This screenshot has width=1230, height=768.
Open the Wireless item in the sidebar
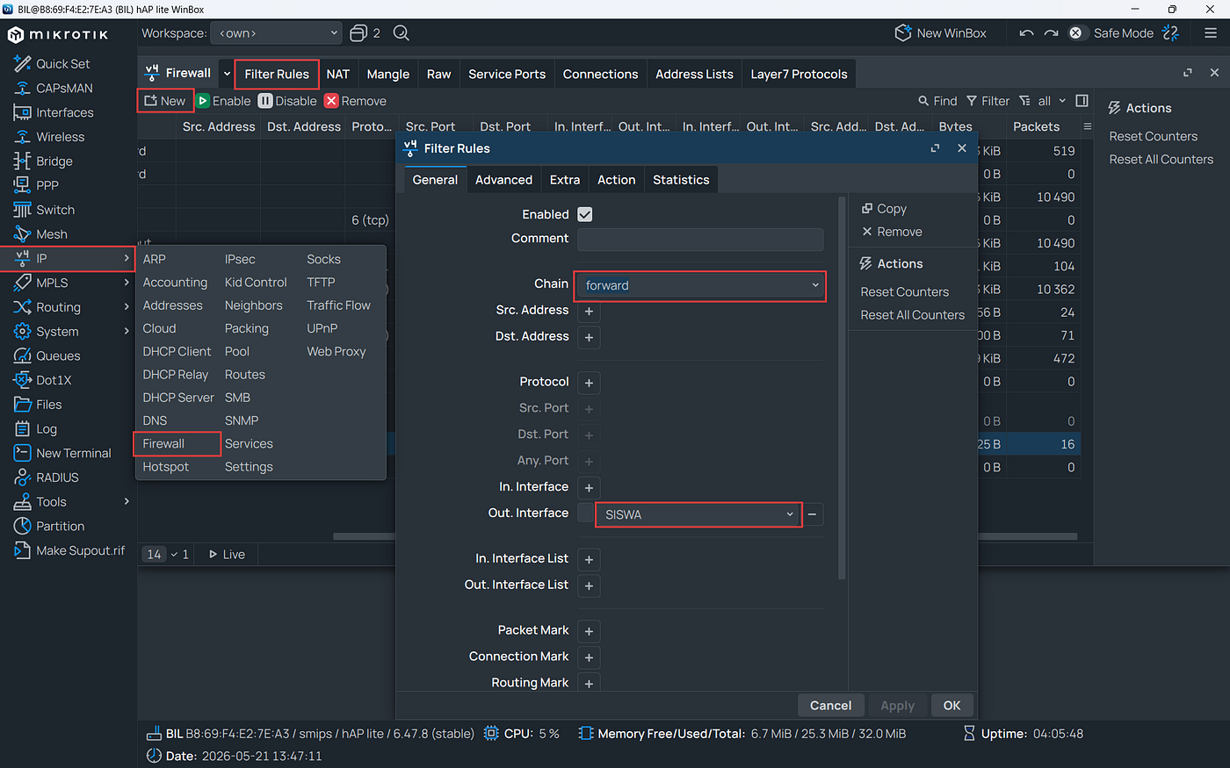60,137
